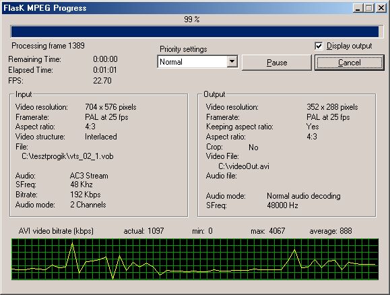The image size is (390, 295).
Task: Click the 99 % progress percentage label
Action: click(x=192, y=20)
